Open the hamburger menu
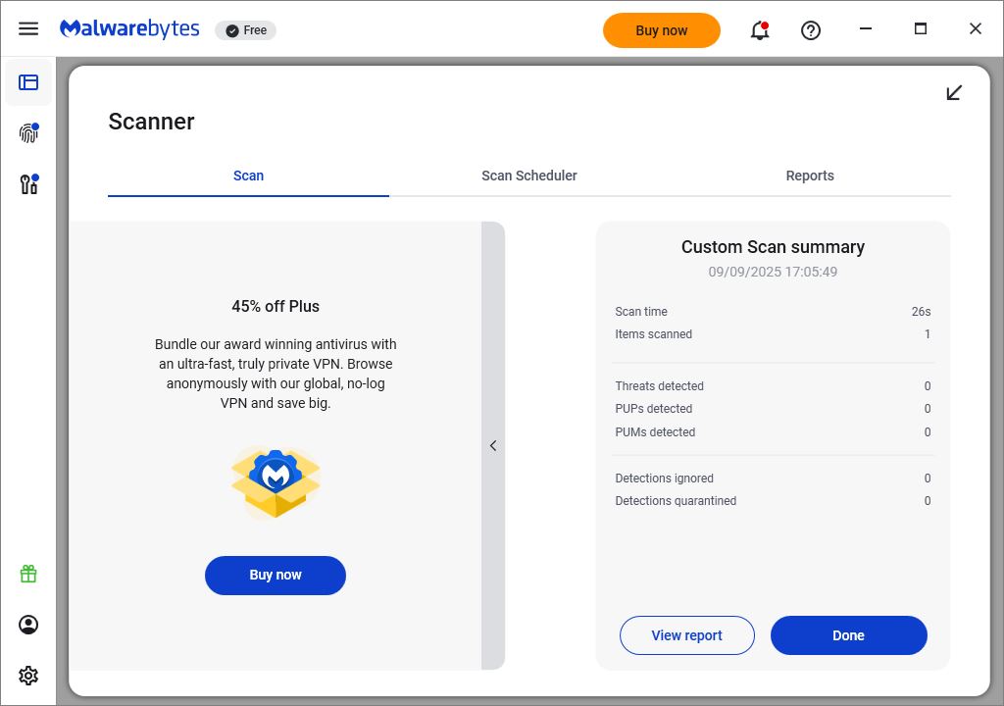The height and width of the screenshot is (706, 1004). tap(28, 28)
